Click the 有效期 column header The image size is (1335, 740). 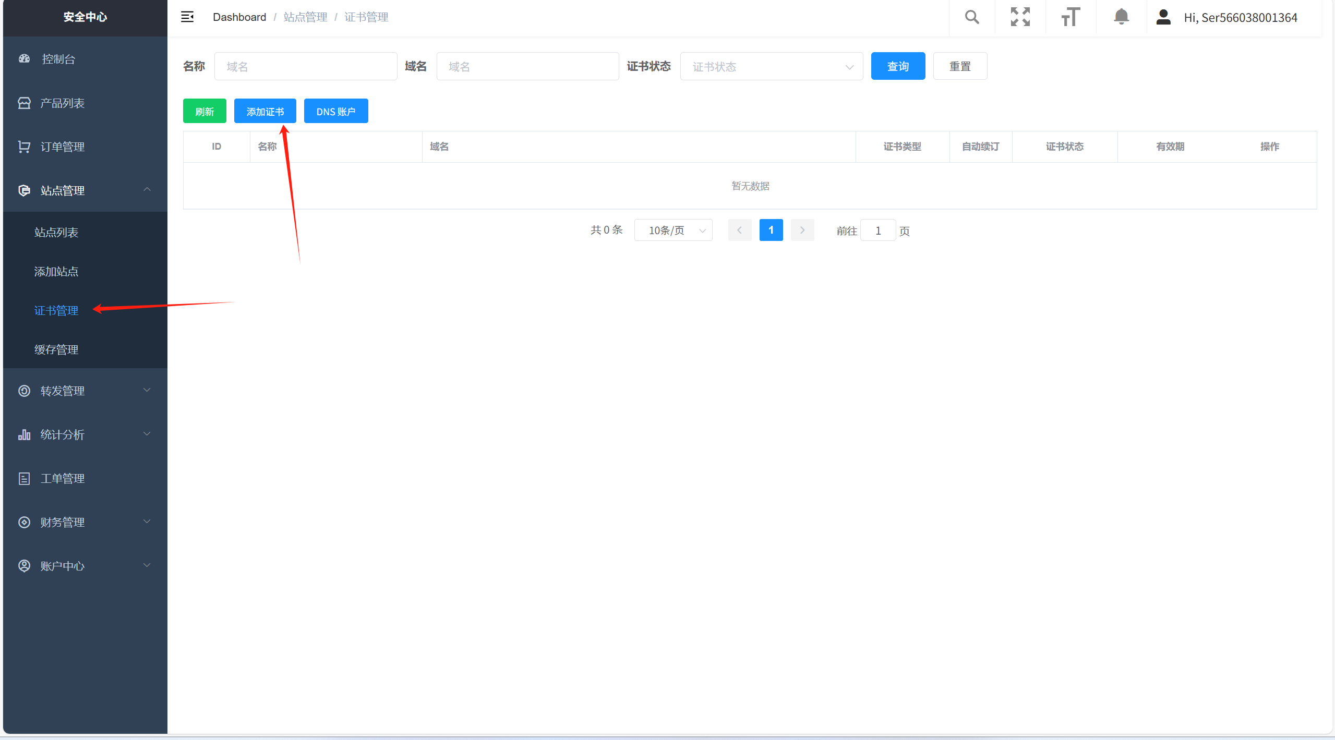pyautogui.click(x=1170, y=147)
